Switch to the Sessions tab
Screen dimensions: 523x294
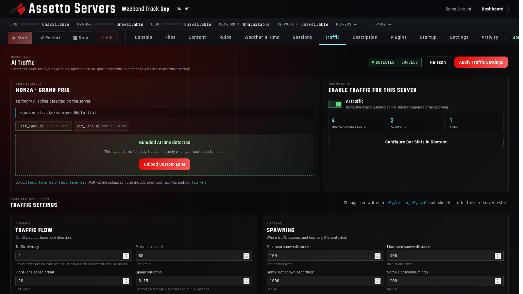302,38
